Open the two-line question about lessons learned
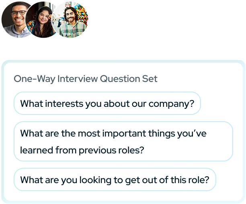The height and width of the screenshot is (204, 246). coord(123,141)
